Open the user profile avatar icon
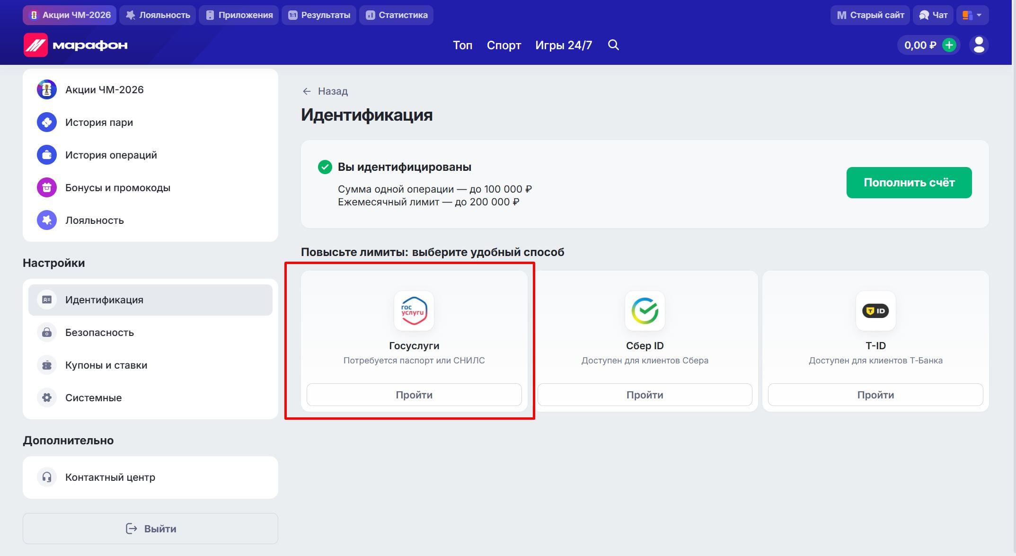Image resolution: width=1016 pixels, height=556 pixels. click(x=979, y=45)
